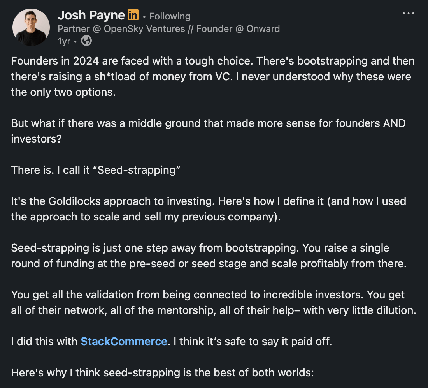Open the StackCommerce company link
Screen dimensions: 428x388
(x=124, y=342)
